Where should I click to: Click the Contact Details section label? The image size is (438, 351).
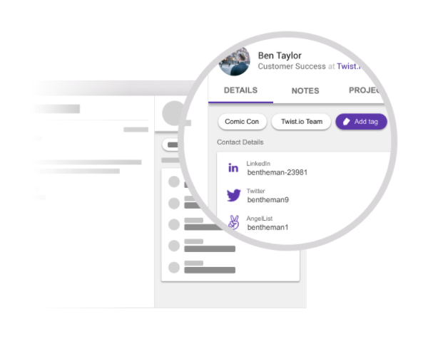coord(240,142)
